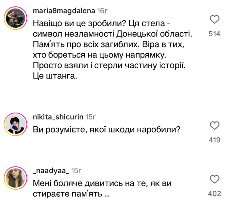Click the 15г timestamp beside nikita_shicurin
The image size is (232, 212).
90,117
